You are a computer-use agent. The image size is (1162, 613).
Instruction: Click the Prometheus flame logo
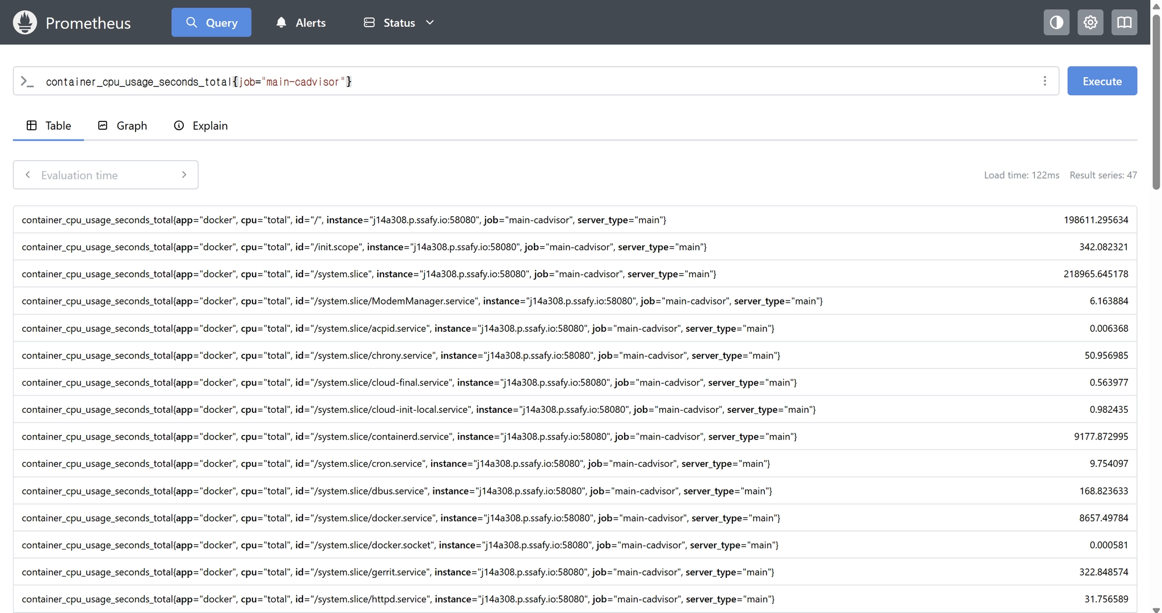[x=25, y=23]
